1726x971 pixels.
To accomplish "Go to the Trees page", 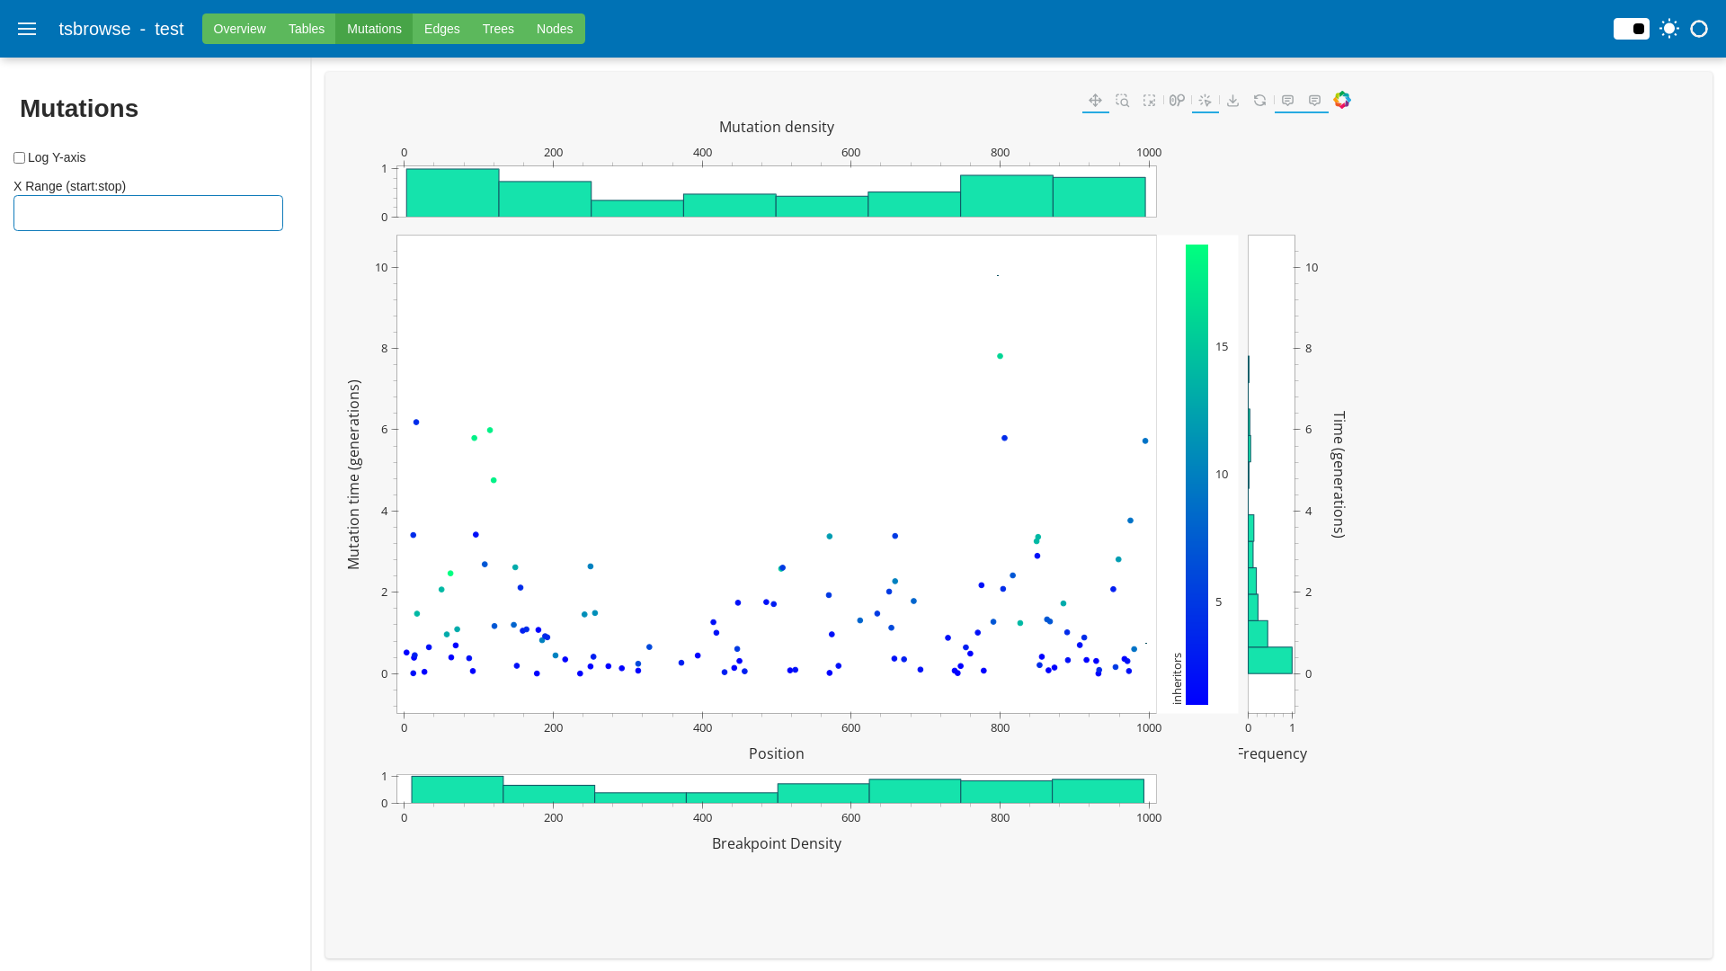I will click(498, 29).
